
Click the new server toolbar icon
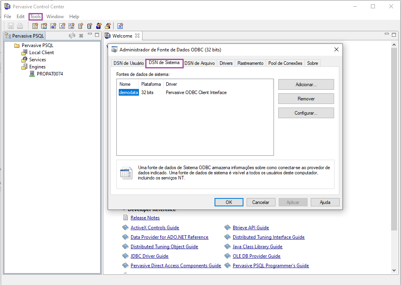tap(81, 26)
